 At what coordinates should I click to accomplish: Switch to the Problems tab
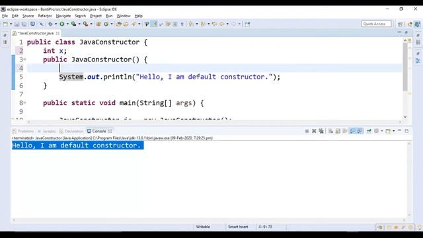click(x=23, y=131)
